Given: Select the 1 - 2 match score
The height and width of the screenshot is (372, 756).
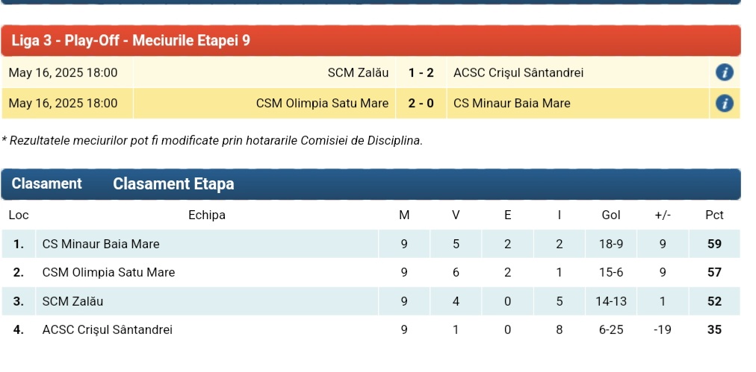Looking at the screenshot, I should (421, 72).
